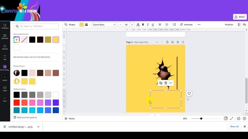Open the text color picker
This screenshot has width=248, height=139.
pyautogui.click(x=138, y=25)
